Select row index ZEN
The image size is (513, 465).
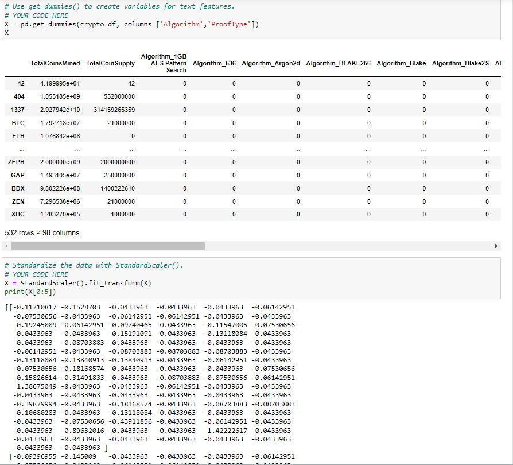tap(18, 201)
